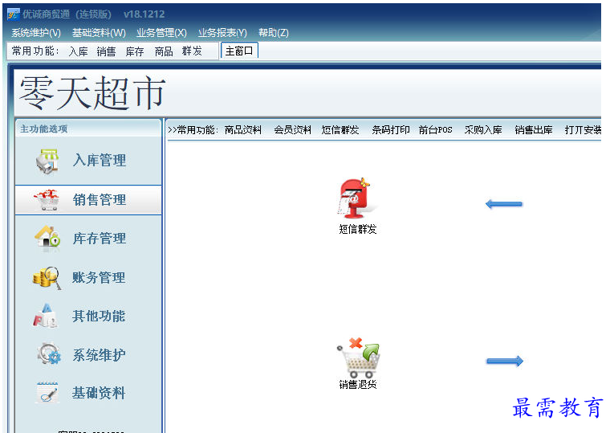The image size is (610, 433).
Task: Open the 业务报表(Y) menu
Action: [222, 33]
